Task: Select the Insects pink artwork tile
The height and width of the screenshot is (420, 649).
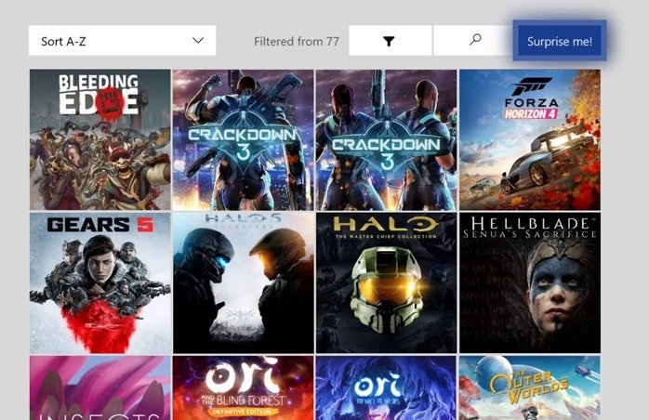Action: tap(99, 387)
